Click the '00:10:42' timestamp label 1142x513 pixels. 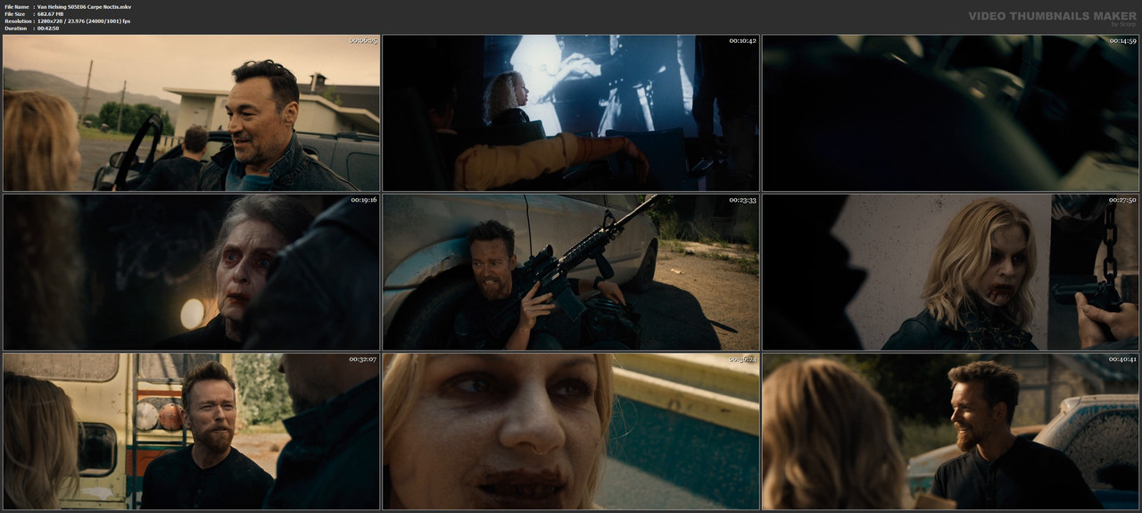[x=742, y=41]
